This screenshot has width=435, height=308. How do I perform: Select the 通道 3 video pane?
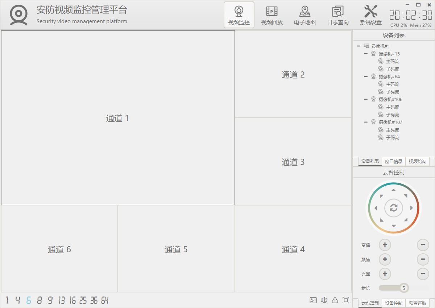coord(293,162)
